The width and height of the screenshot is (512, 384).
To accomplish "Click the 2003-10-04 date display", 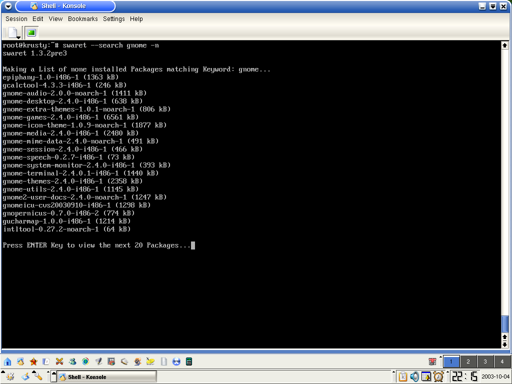I will (x=495, y=376).
